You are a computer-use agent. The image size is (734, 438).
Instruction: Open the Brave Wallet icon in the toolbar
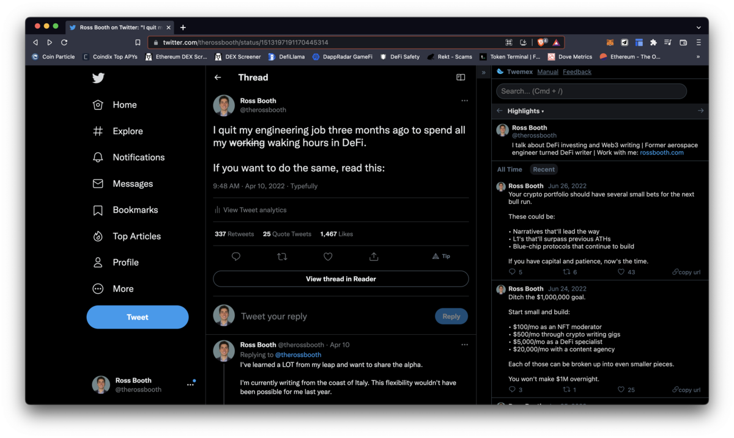coord(683,43)
